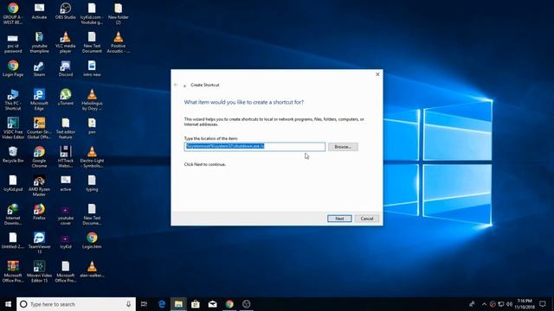This screenshot has width=554, height=311.
Task: Select youtube cover desktop icon
Action: tap(66, 214)
